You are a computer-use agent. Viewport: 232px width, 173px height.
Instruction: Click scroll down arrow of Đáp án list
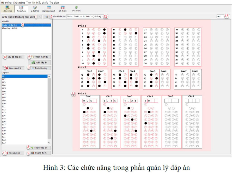click(x=49, y=143)
